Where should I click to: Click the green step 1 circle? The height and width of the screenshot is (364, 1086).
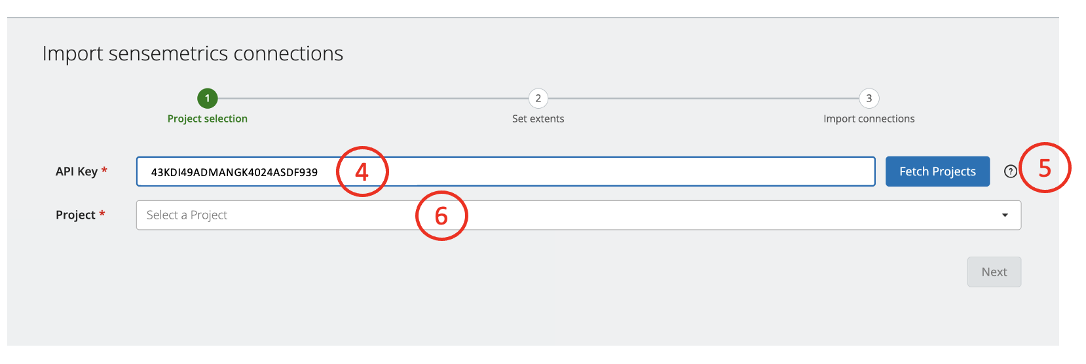tap(208, 98)
